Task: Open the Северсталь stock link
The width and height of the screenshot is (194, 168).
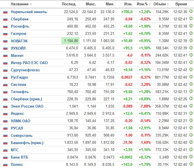Action: pos(22,135)
